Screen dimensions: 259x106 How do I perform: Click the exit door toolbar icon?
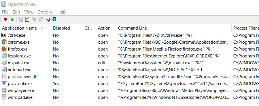pyautogui.click(x=54, y=20)
